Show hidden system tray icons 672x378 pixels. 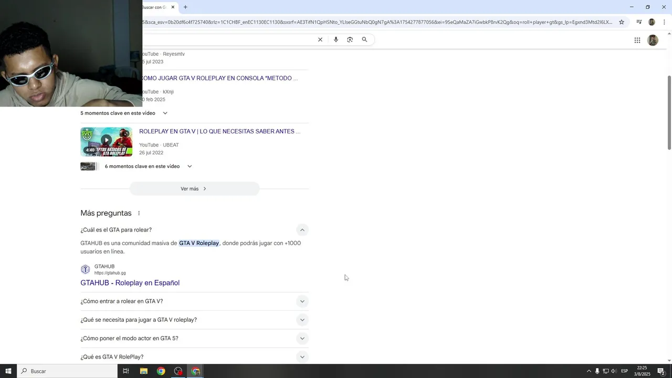[589, 371]
